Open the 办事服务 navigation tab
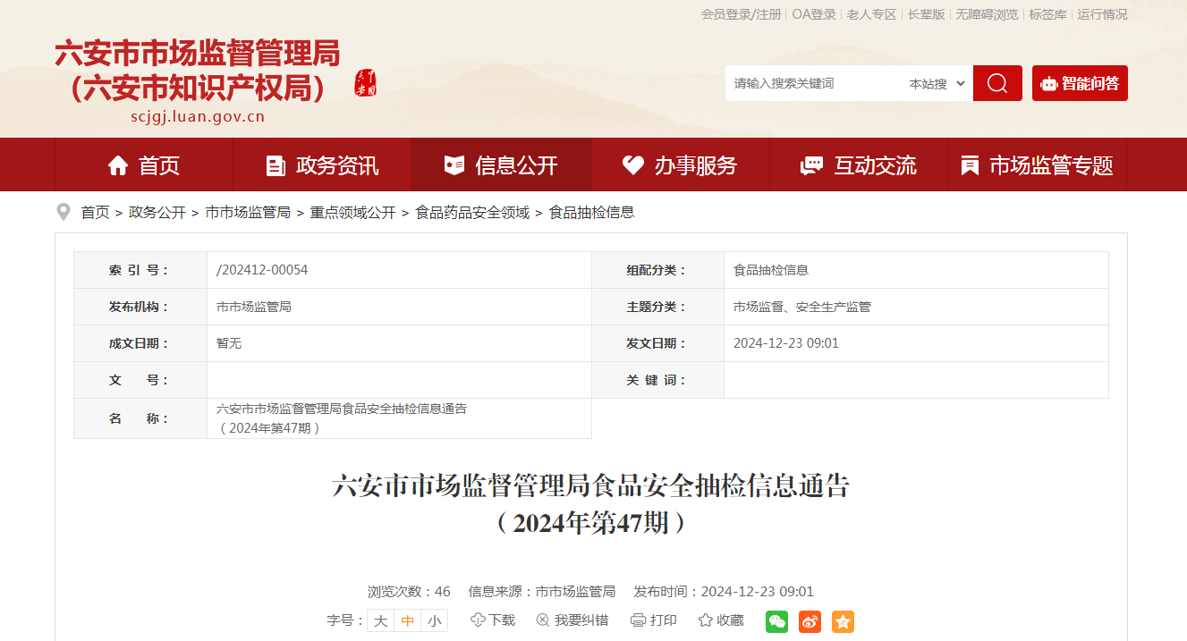This screenshot has height=641, width=1187. (680, 164)
